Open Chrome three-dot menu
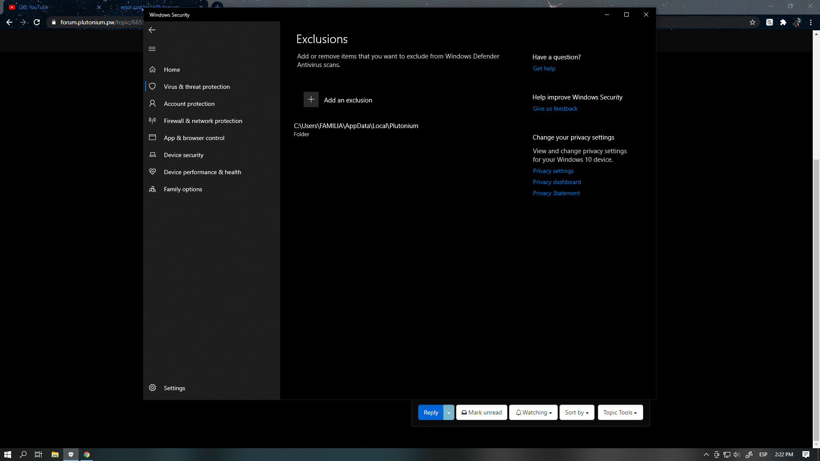This screenshot has height=461, width=820. click(811, 22)
